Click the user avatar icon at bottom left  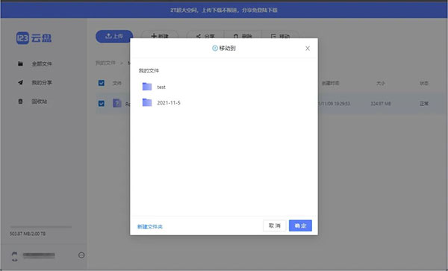click(15, 256)
